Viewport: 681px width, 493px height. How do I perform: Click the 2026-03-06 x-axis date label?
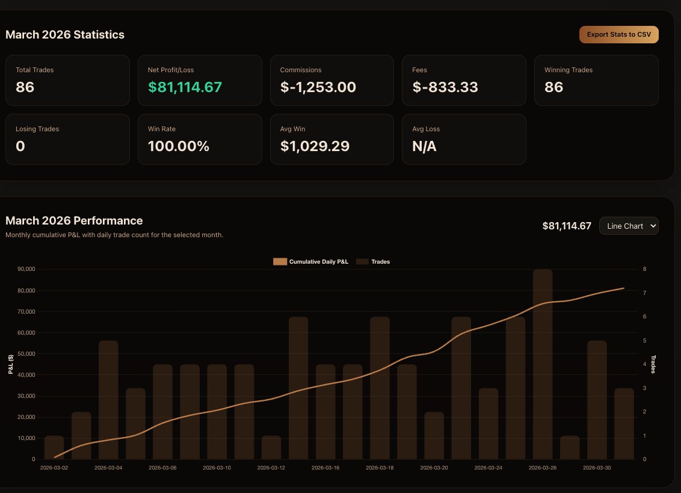tap(162, 468)
